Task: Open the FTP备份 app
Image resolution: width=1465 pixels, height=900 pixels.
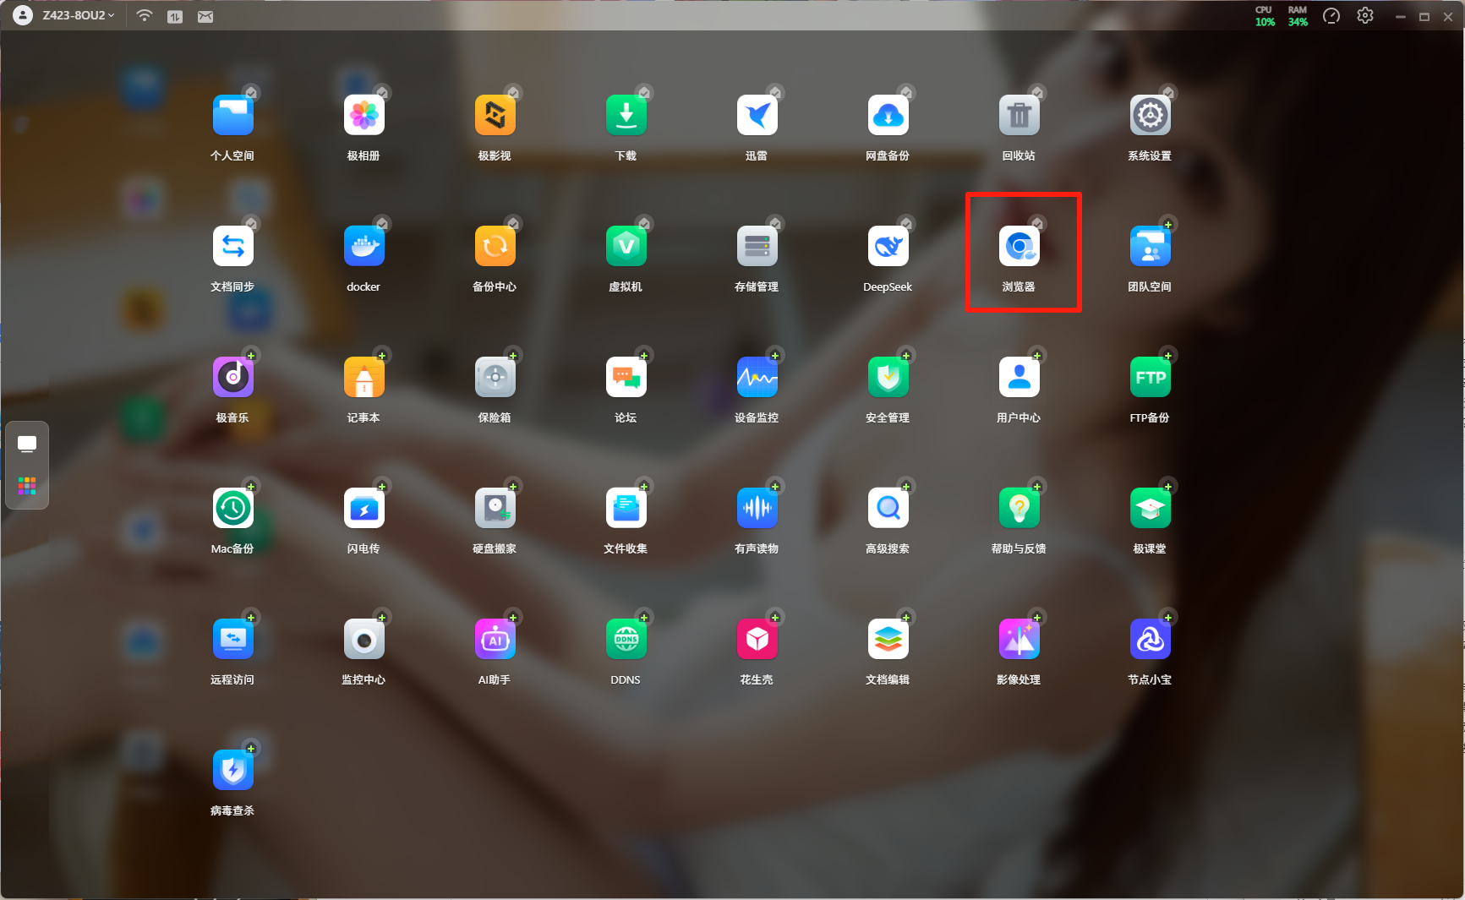Action: point(1151,377)
